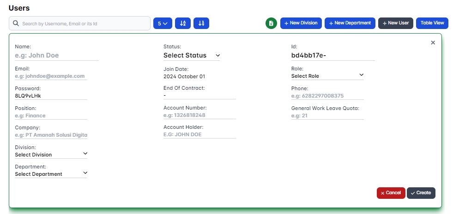
Task: Select the Phone number field
Action: (x=327, y=96)
